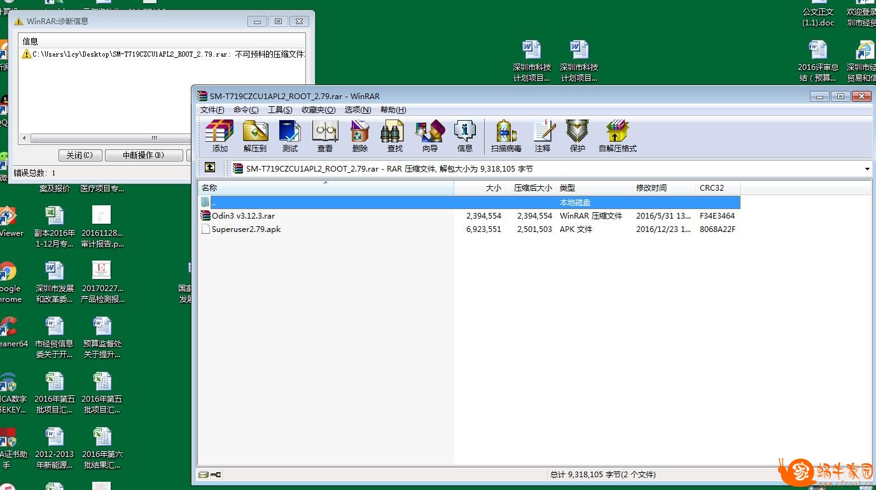The image size is (876, 490).
Task: Open 收藏夹(O) favorites menu
Action: [318, 110]
